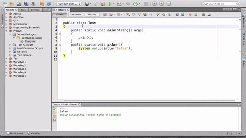Collapse the Project1 project node

[6, 31]
